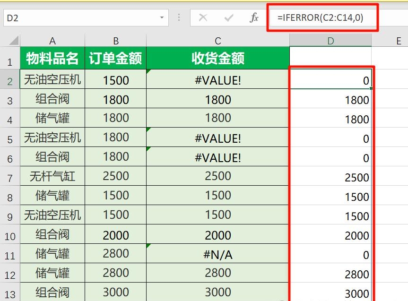Click cell A2 无油空压机
The image size is (408, 301).
click(52, 79)
